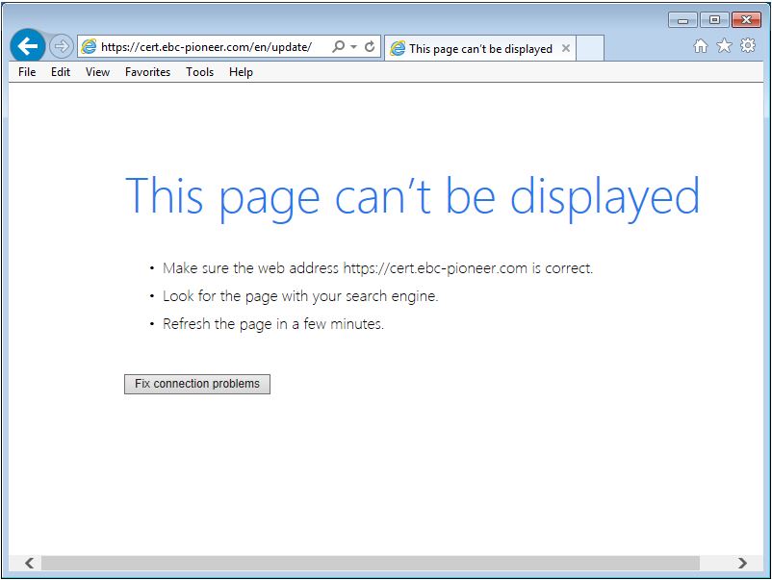772x580 pixels.
Task: Open the File menu
Action: pos(27,72)
